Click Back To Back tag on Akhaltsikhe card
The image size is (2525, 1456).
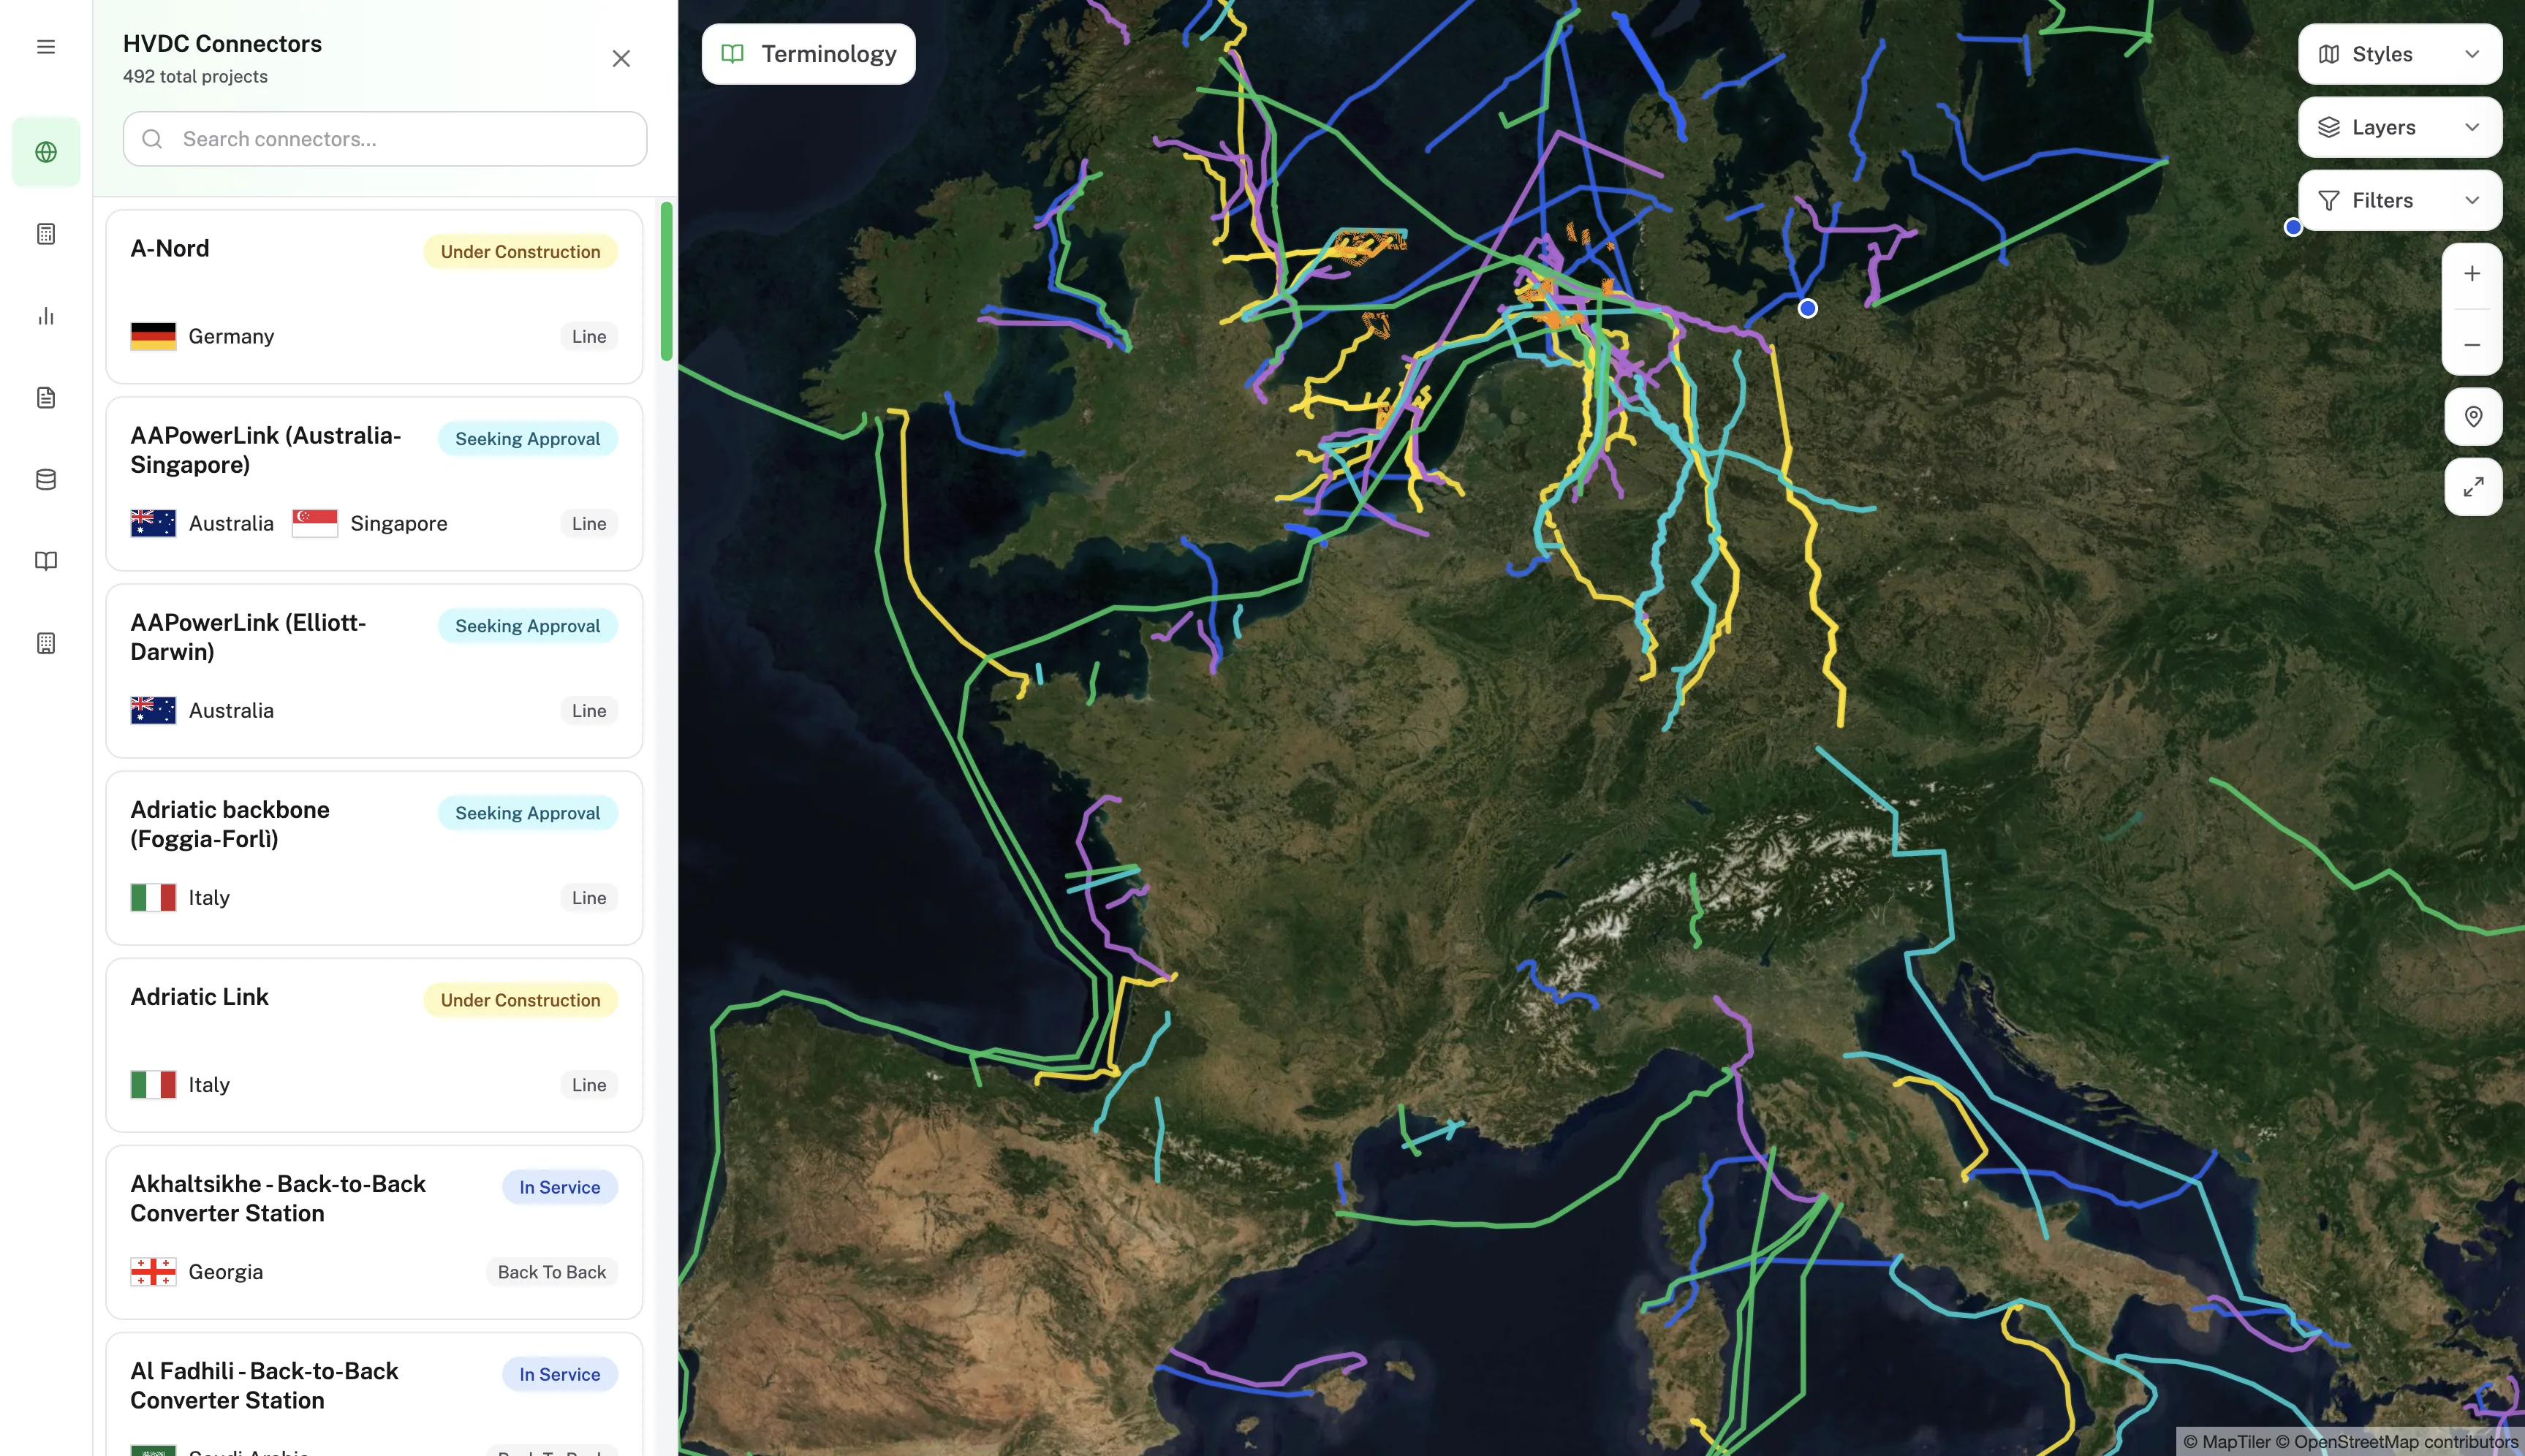click(x=551, y=1272)
